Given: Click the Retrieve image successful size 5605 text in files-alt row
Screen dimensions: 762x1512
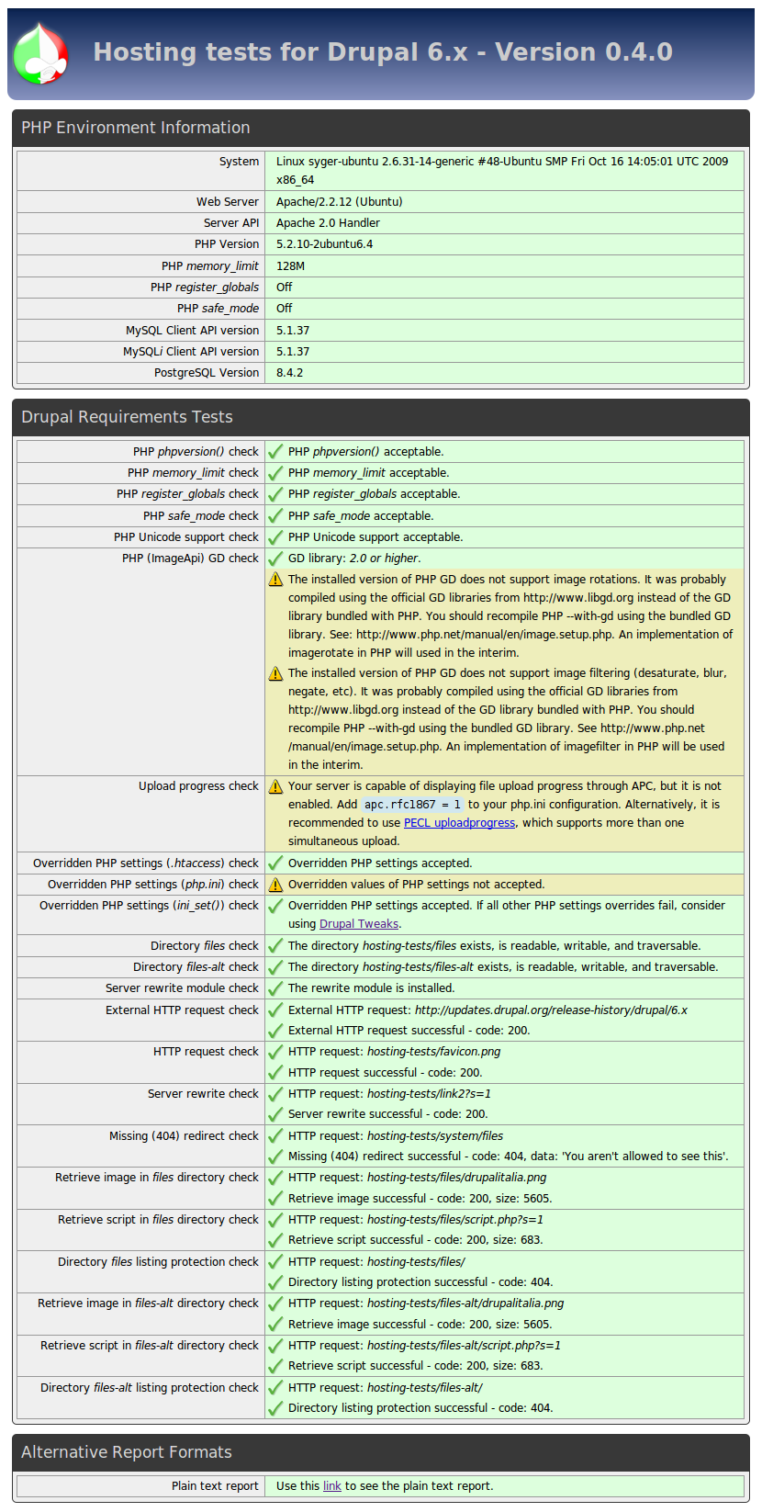Looking at the screenshot, I should pos(420,1325).
